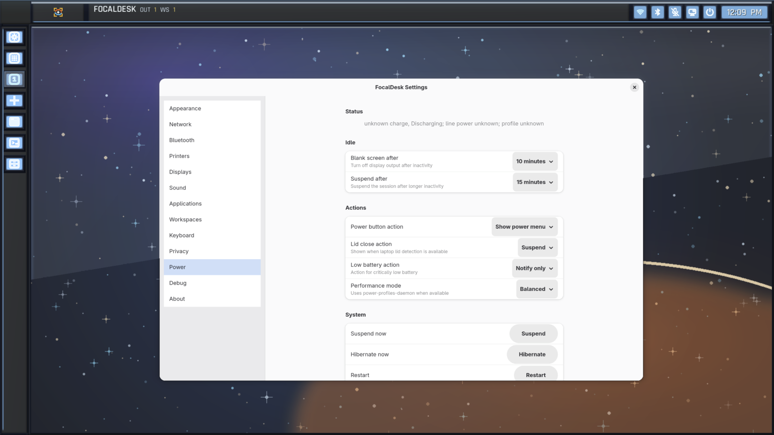Open the About section

(212, 299)
